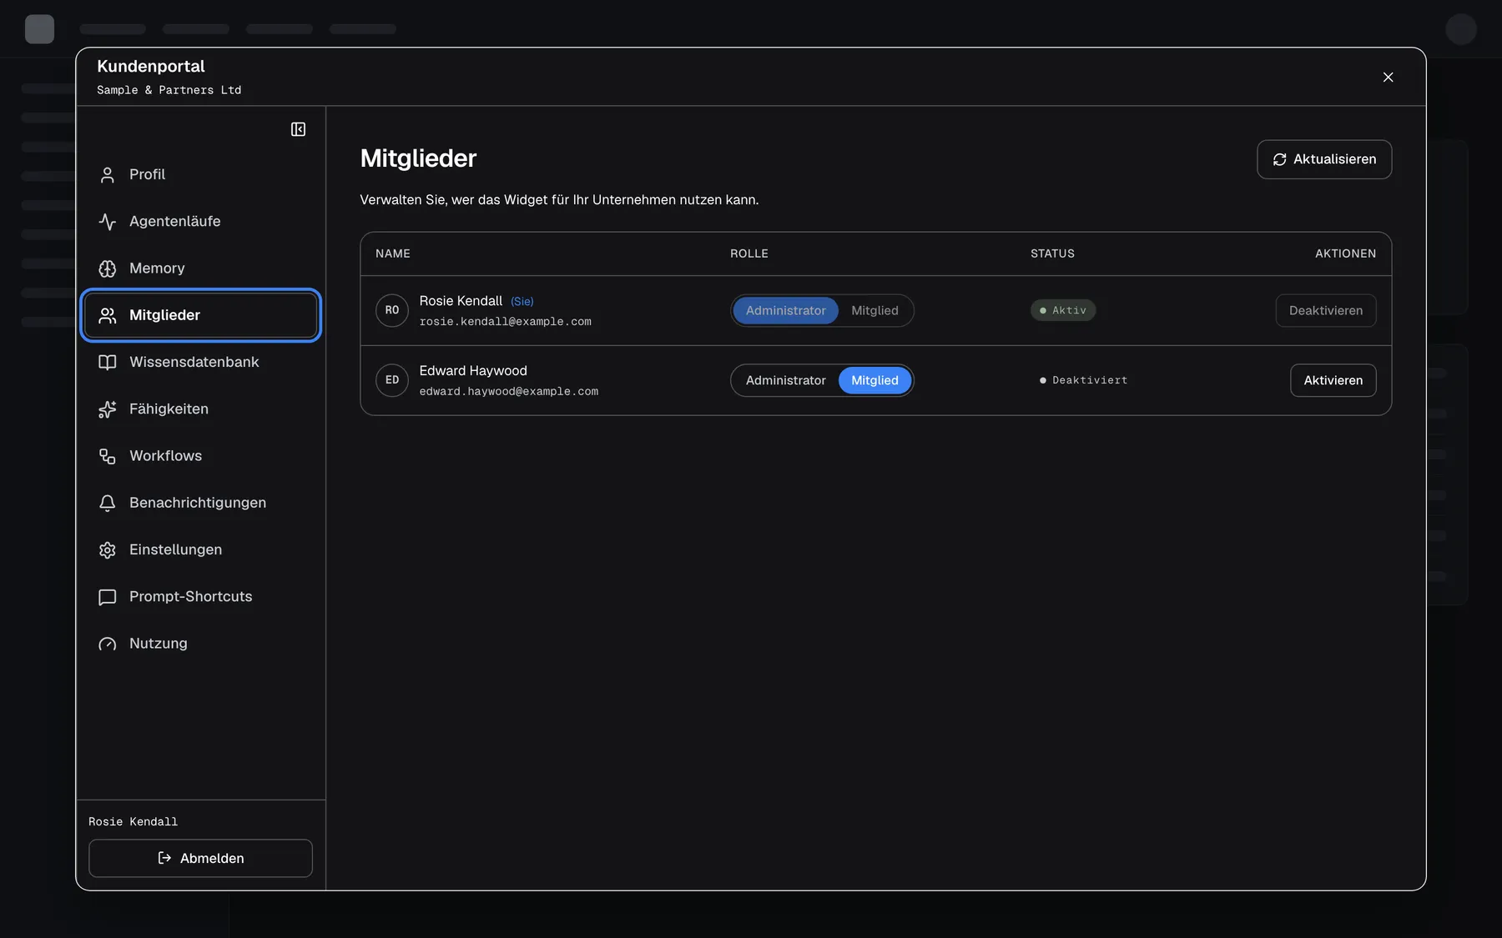Click the Prompt-Shortcuts chat icon
The width and height of the screenshot is (1502, 938).
pyautogui.click(x=108, y=597)
